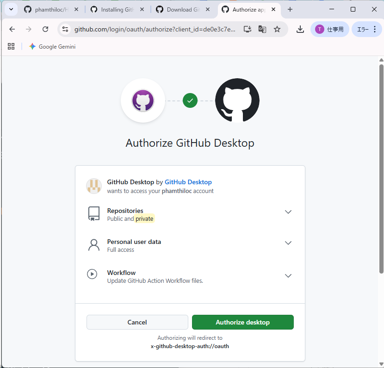The image size is (384, 368).
Task: Click the Workflow heading
Action: (x=121, y=273)
